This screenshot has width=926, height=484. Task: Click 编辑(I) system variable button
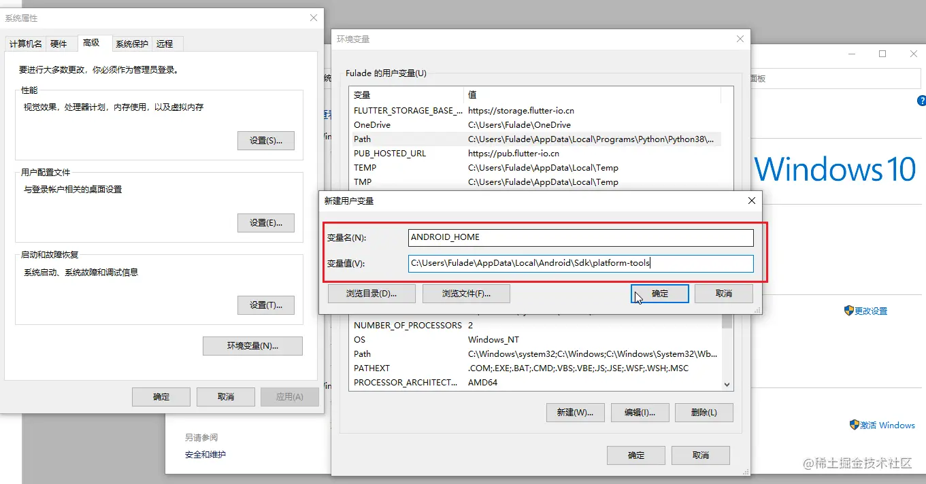[640, 413]
